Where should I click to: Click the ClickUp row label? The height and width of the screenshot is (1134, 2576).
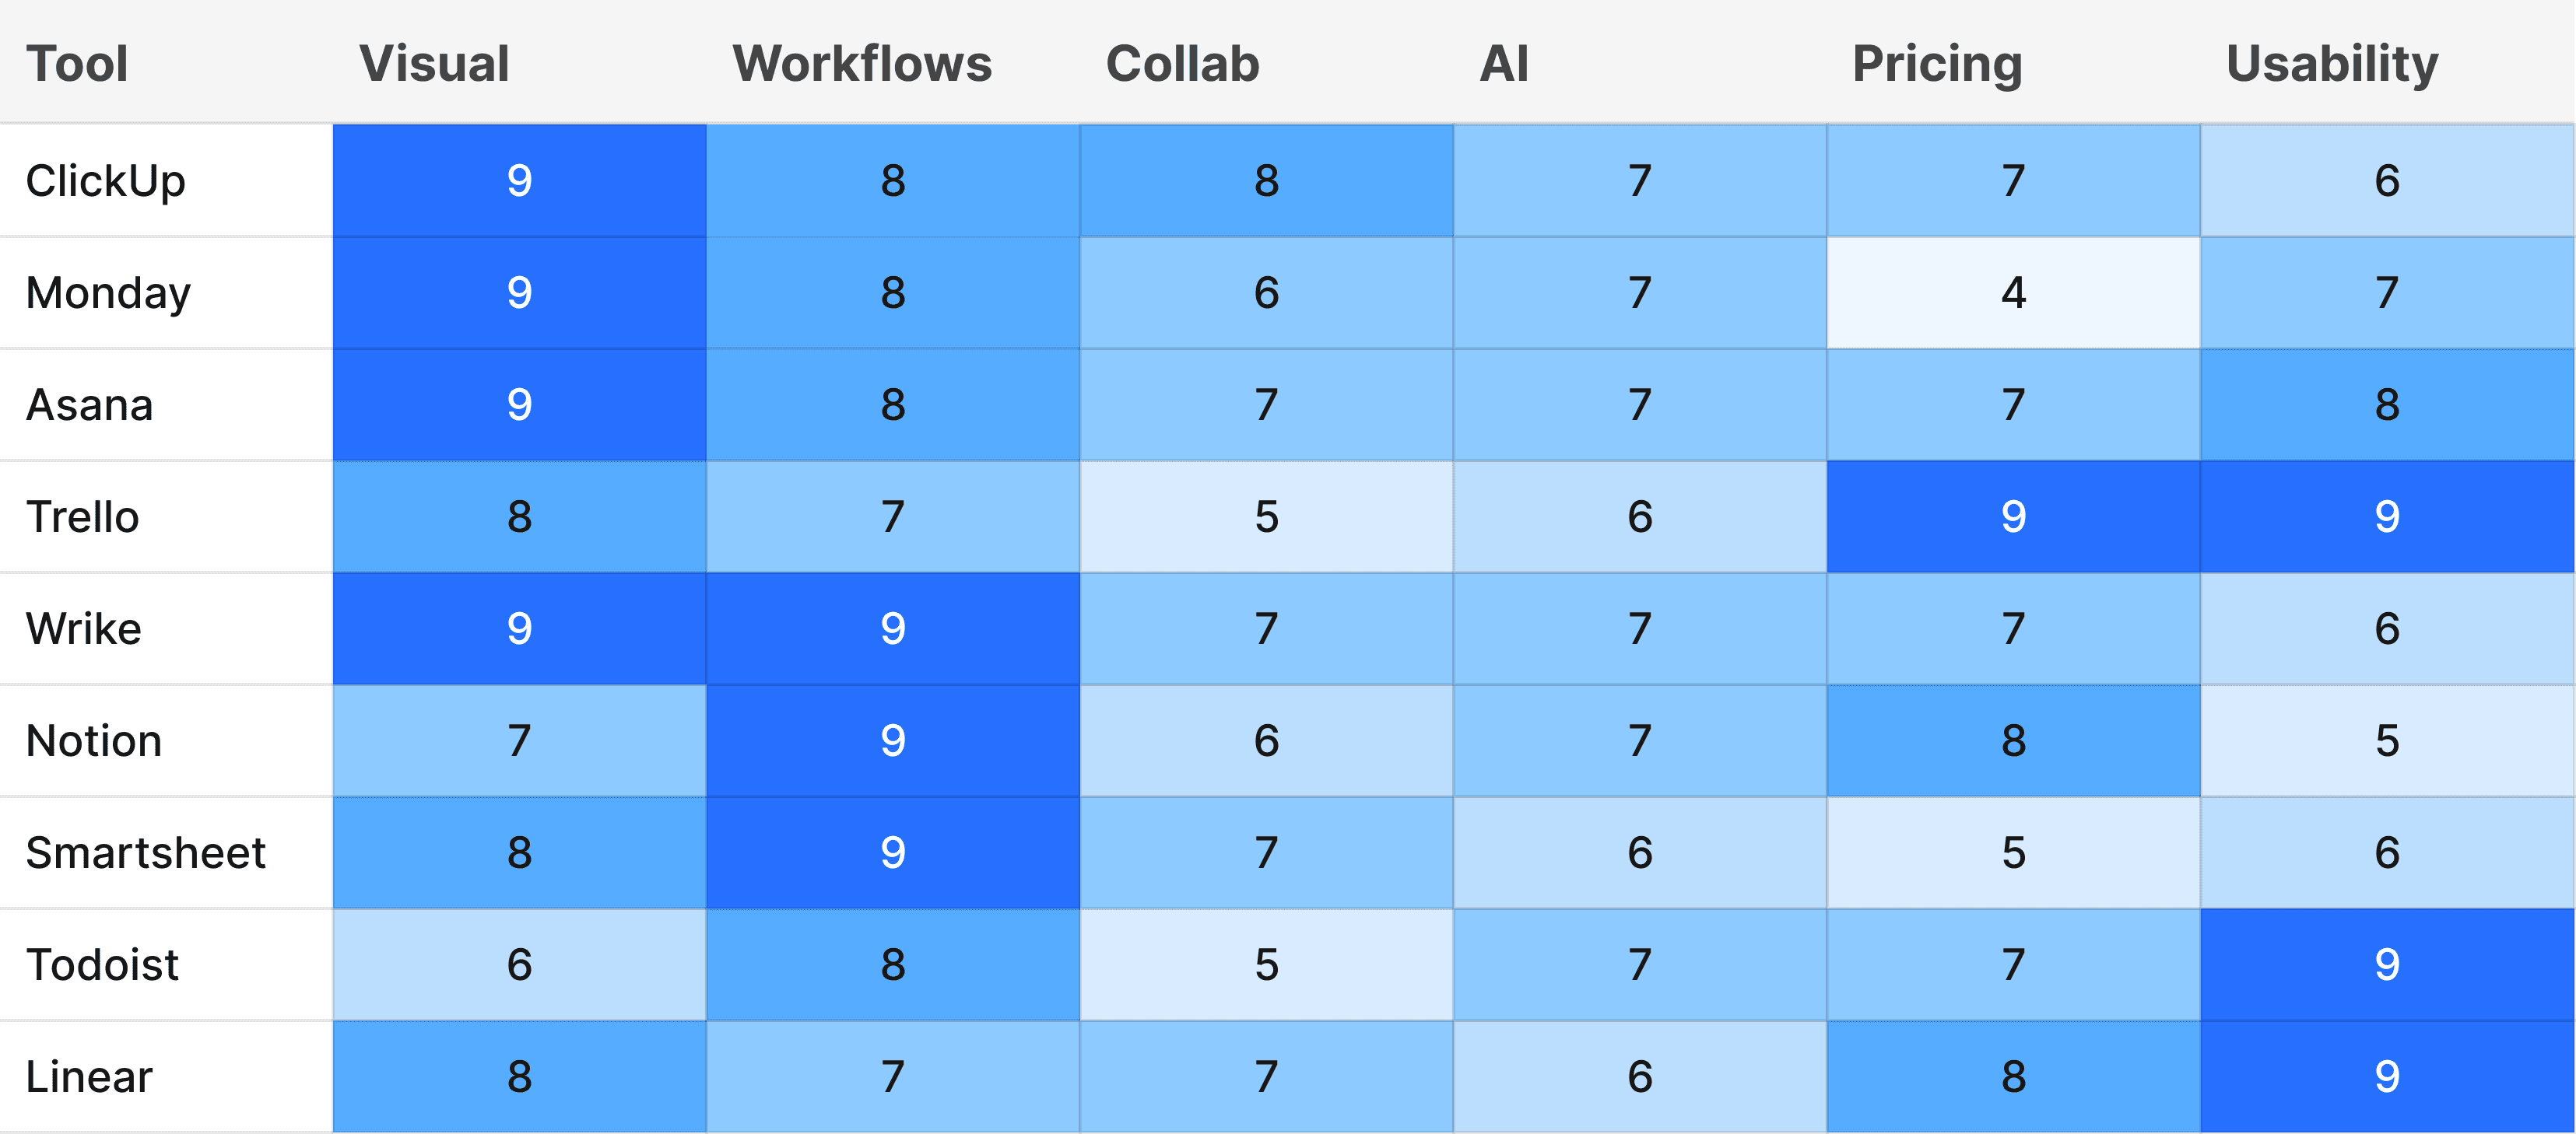[105, 181]
